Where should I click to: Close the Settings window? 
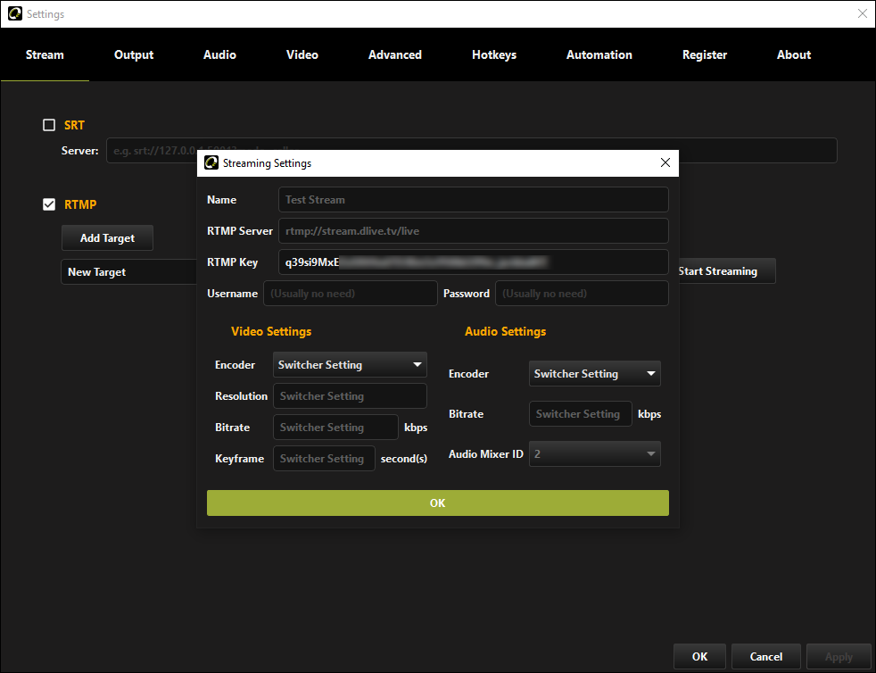click(x=862, y=13)
